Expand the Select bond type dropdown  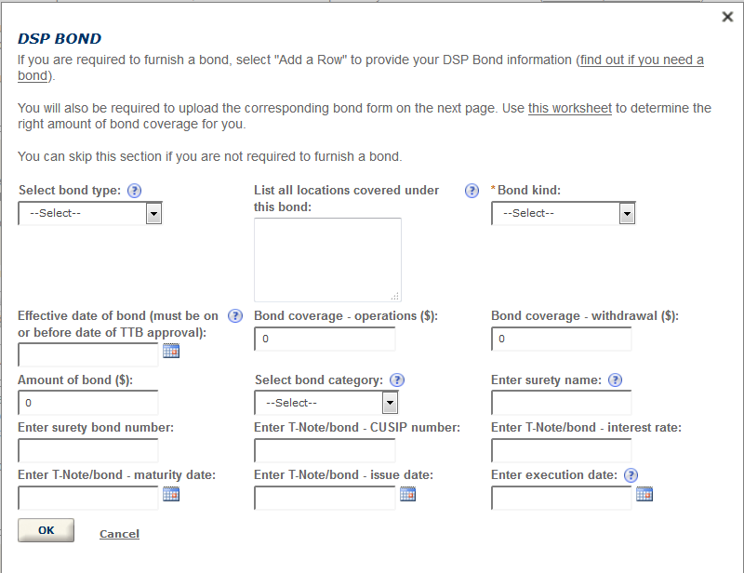tap(90, 214)
